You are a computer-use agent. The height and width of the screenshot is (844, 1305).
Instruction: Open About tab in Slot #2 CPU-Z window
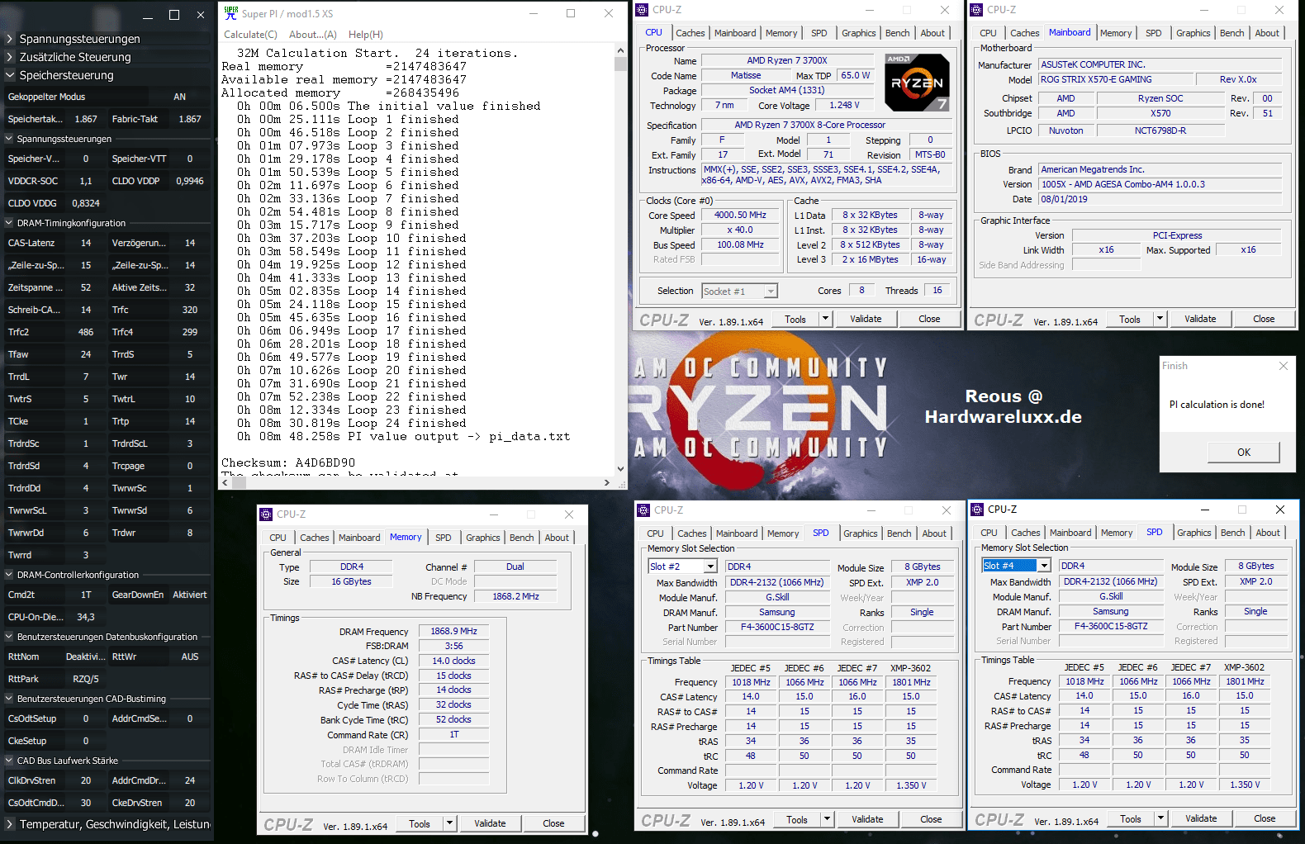click(934, 533)
